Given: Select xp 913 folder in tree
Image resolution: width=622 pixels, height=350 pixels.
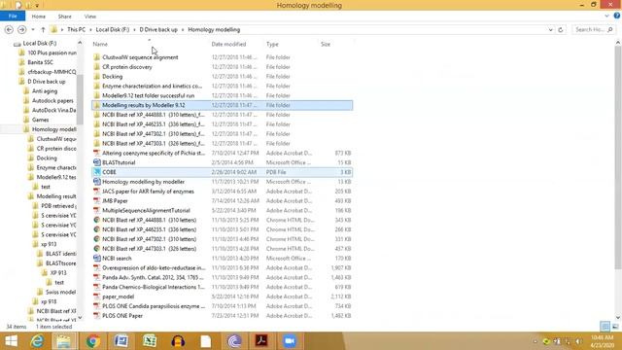Looking at the screenshot, I should 49,244.
